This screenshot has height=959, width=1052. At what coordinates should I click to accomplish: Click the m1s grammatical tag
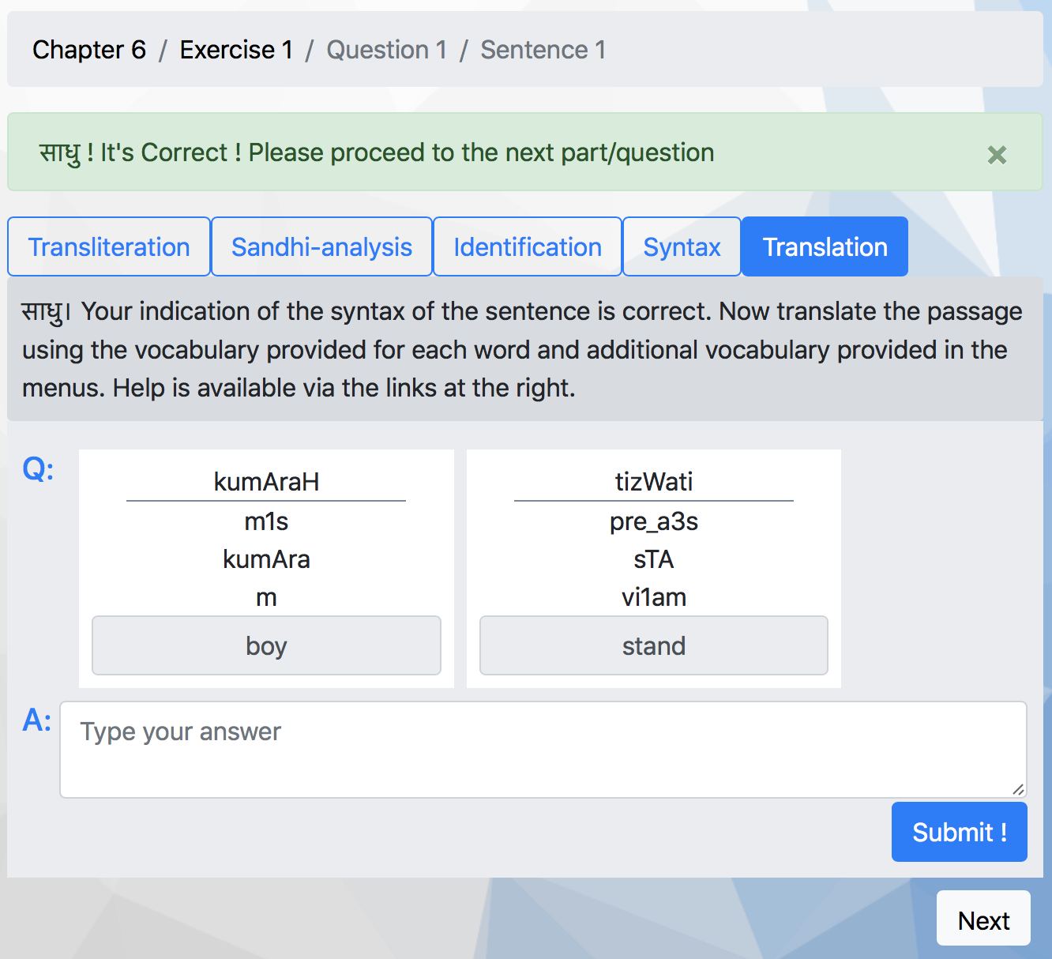click(x=266, y=521)
